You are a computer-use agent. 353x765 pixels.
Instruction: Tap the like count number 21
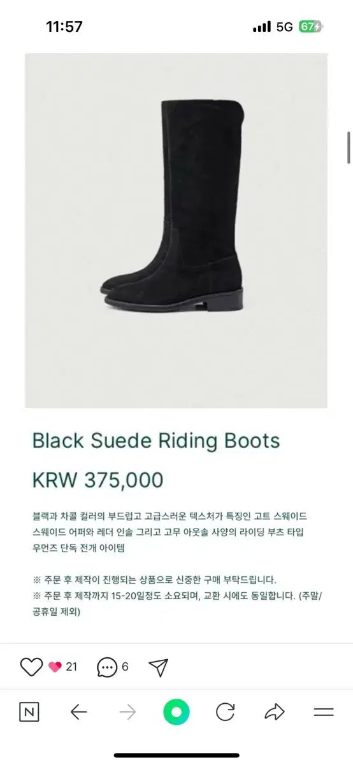(71, 667)
